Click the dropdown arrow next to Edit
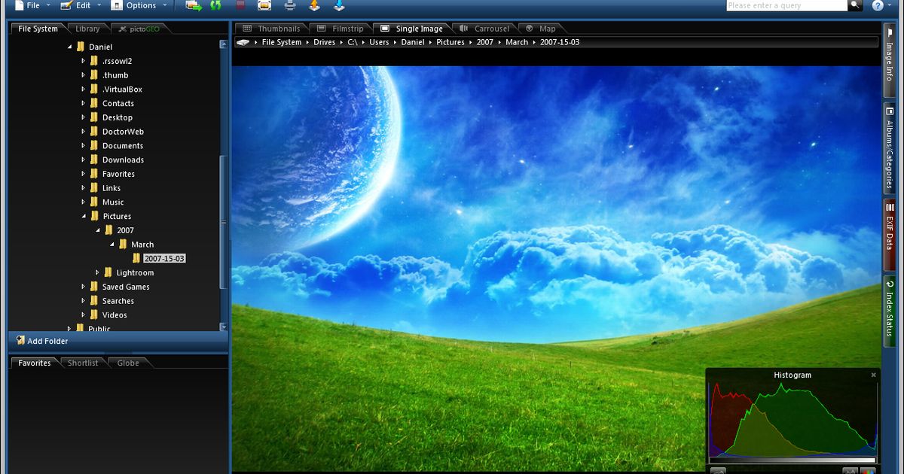Image resolution: width=904 pixels, height=474 pixels. pos(99,5)
